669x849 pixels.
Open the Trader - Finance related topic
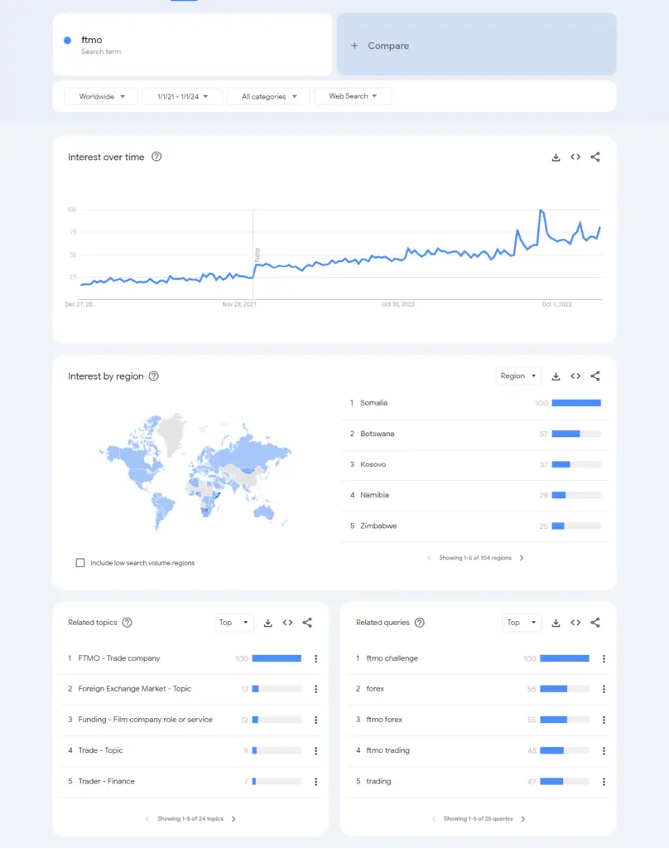(107, 781)
